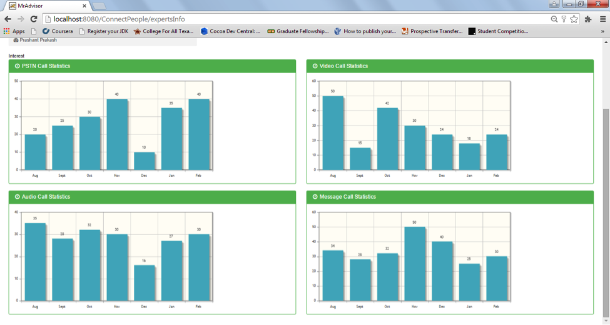Click the Sept bar in Video chart
Viewport: 610px width, 325px height.
(x=360, y=159)
